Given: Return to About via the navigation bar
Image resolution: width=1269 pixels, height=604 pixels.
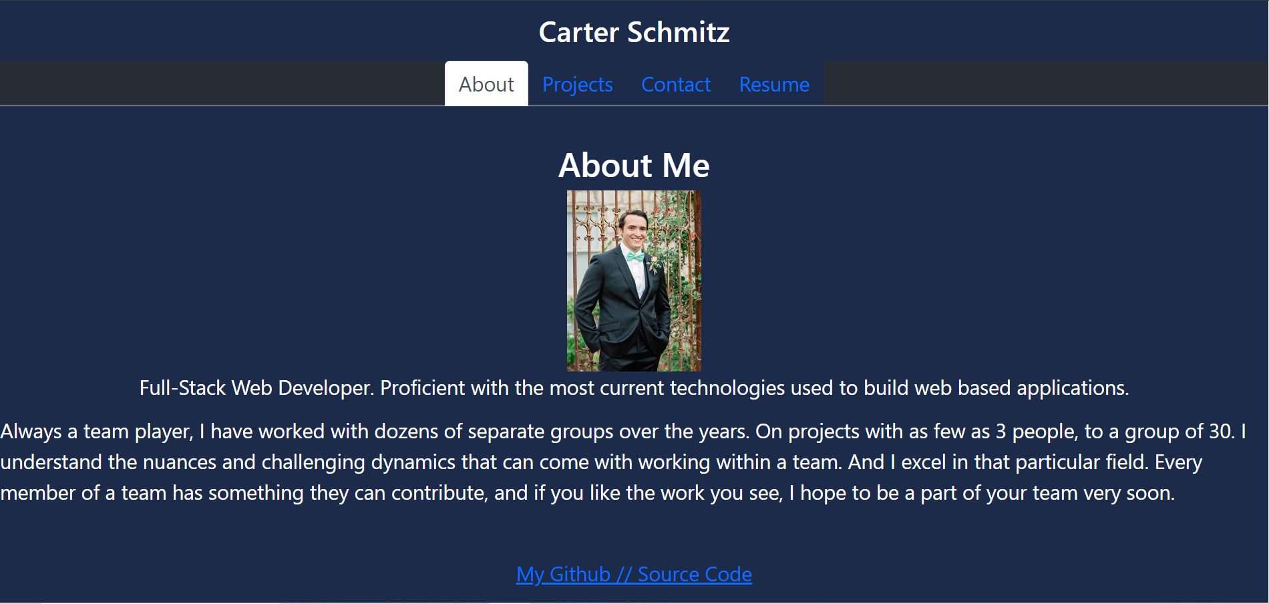Looking at the screenshot, I should pyautogui.click(x=486, y=84).
